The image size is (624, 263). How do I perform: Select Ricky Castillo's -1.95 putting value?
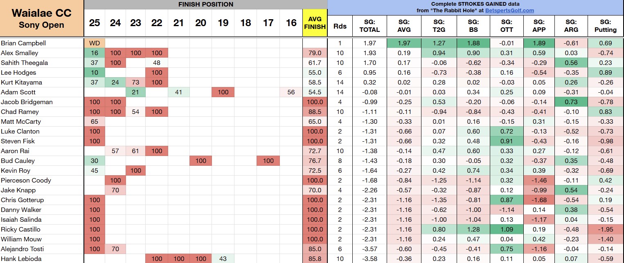pos(606,229)
